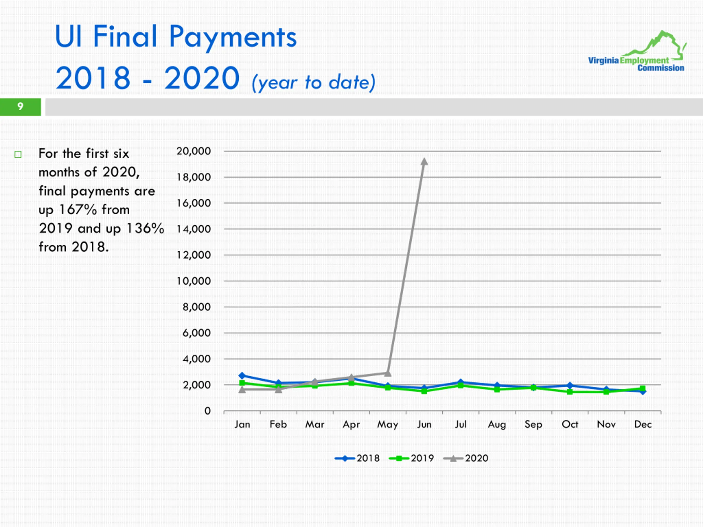Click the 2020 June peak triangle marker
Viewport: 703px width, 527px height.
pyautogui.click(x=424, y=162)
